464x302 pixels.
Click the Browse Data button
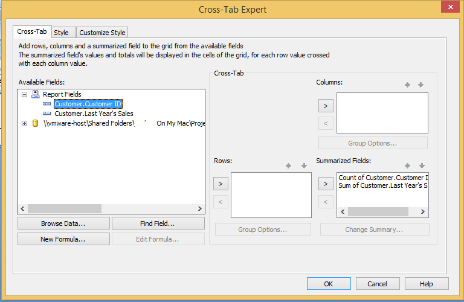[x=63, y=223]
